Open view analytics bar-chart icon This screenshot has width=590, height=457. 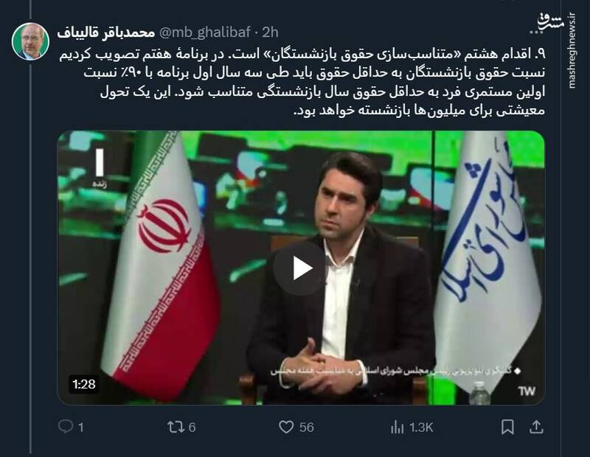tap(397, 428)
